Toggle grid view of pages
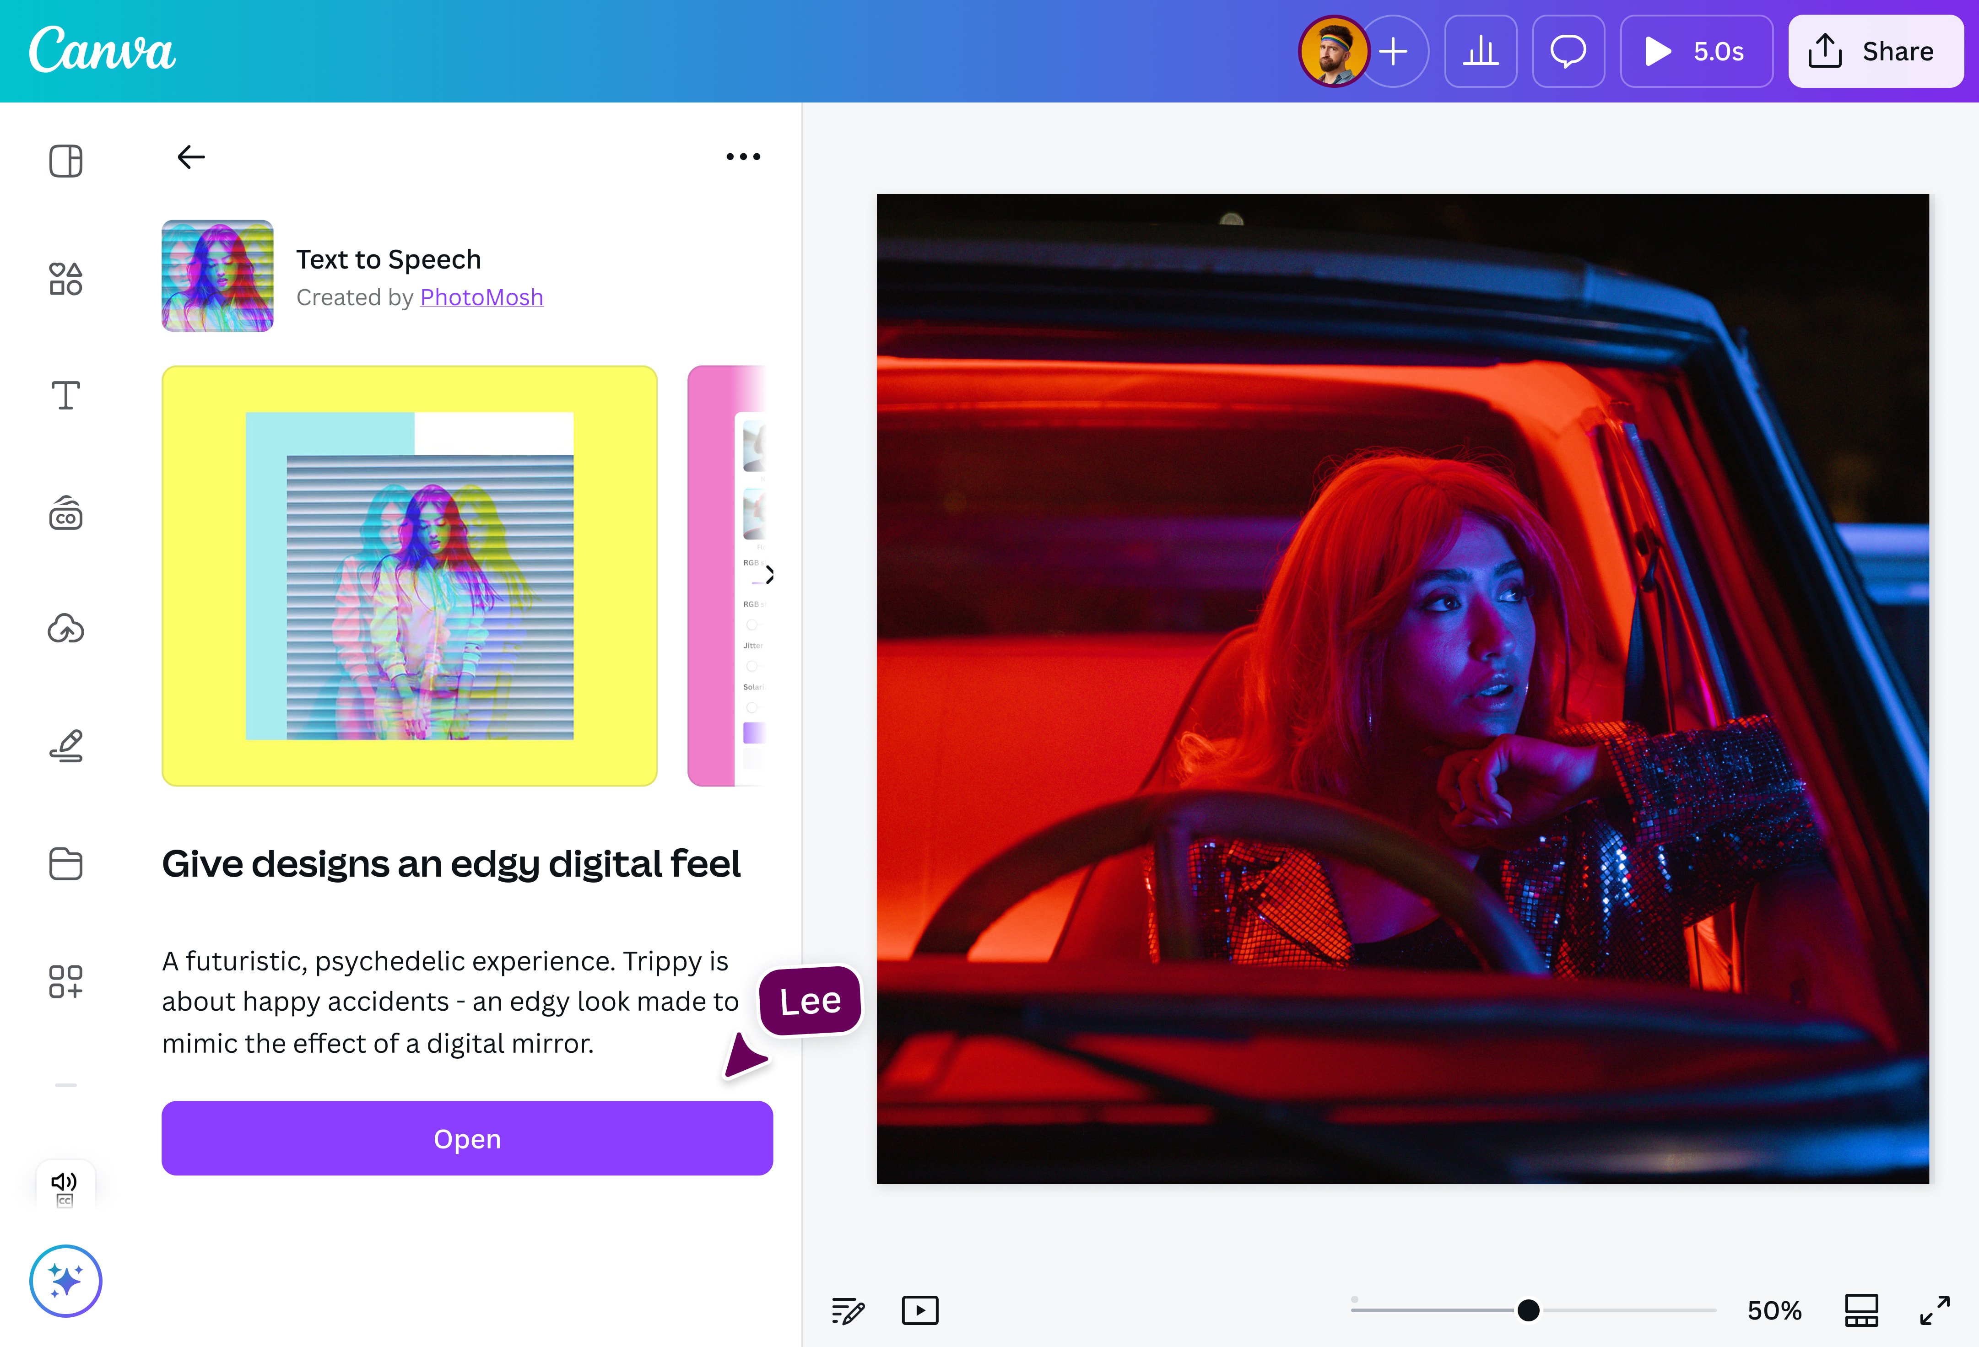Image resolution: width=1979 pixels, height=1347 pixels. 1861,1310
